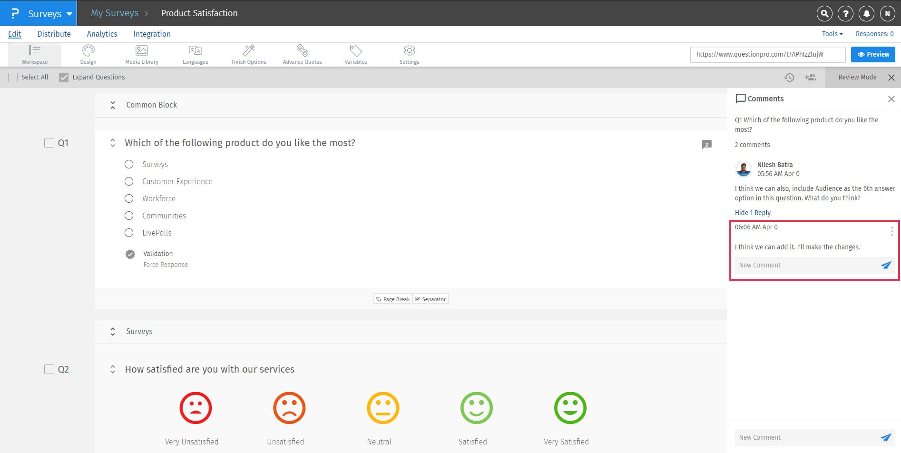Hide the reply under Nilesh Batra's comment

tap(753, 213)
